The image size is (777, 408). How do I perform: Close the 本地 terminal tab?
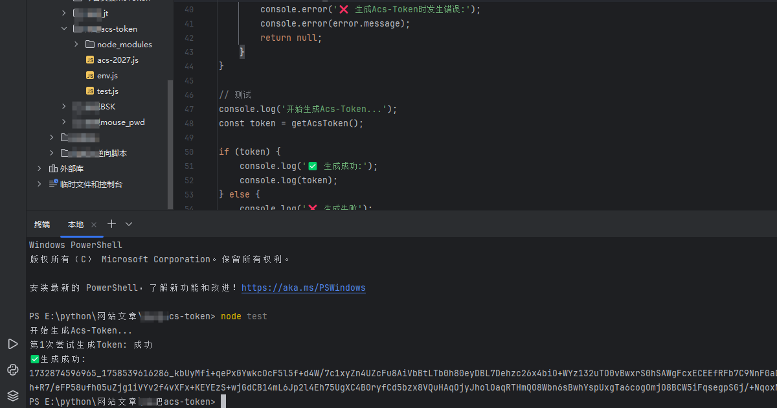tap(93, 225)
